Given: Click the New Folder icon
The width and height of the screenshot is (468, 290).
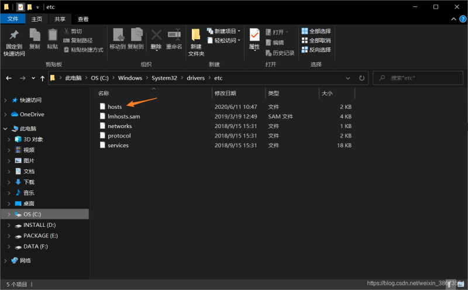Looking at the screenshot, I should click(x=196, y=38).
